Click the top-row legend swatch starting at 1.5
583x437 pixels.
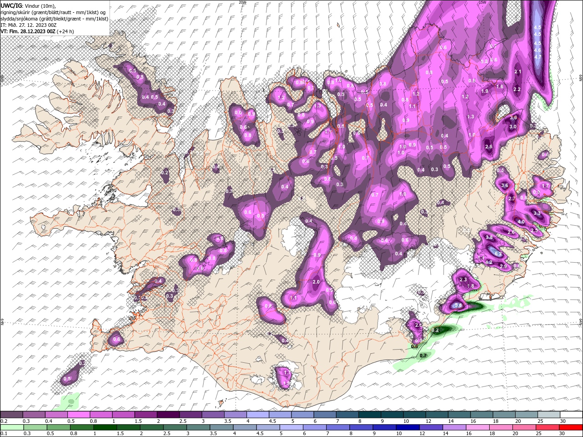146,414
